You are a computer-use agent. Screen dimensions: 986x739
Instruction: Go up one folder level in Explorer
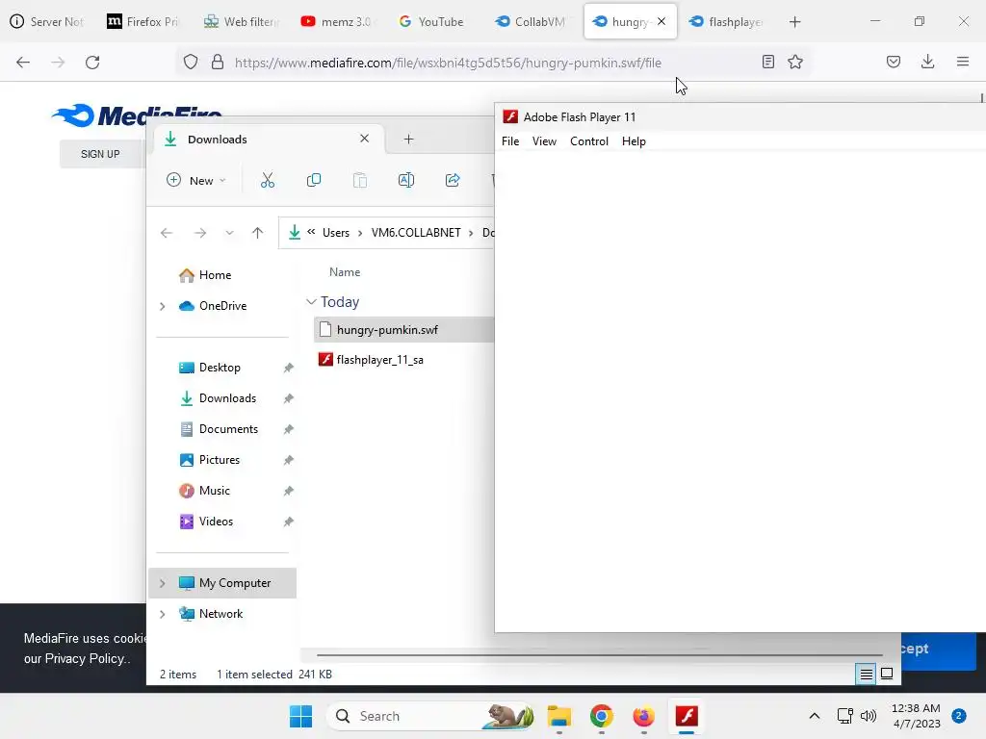pos(257,233)
